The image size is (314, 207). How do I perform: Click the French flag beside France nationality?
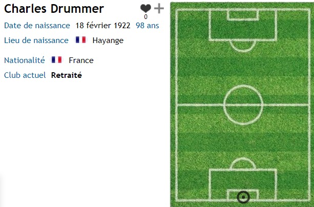(x=57, y=60)
